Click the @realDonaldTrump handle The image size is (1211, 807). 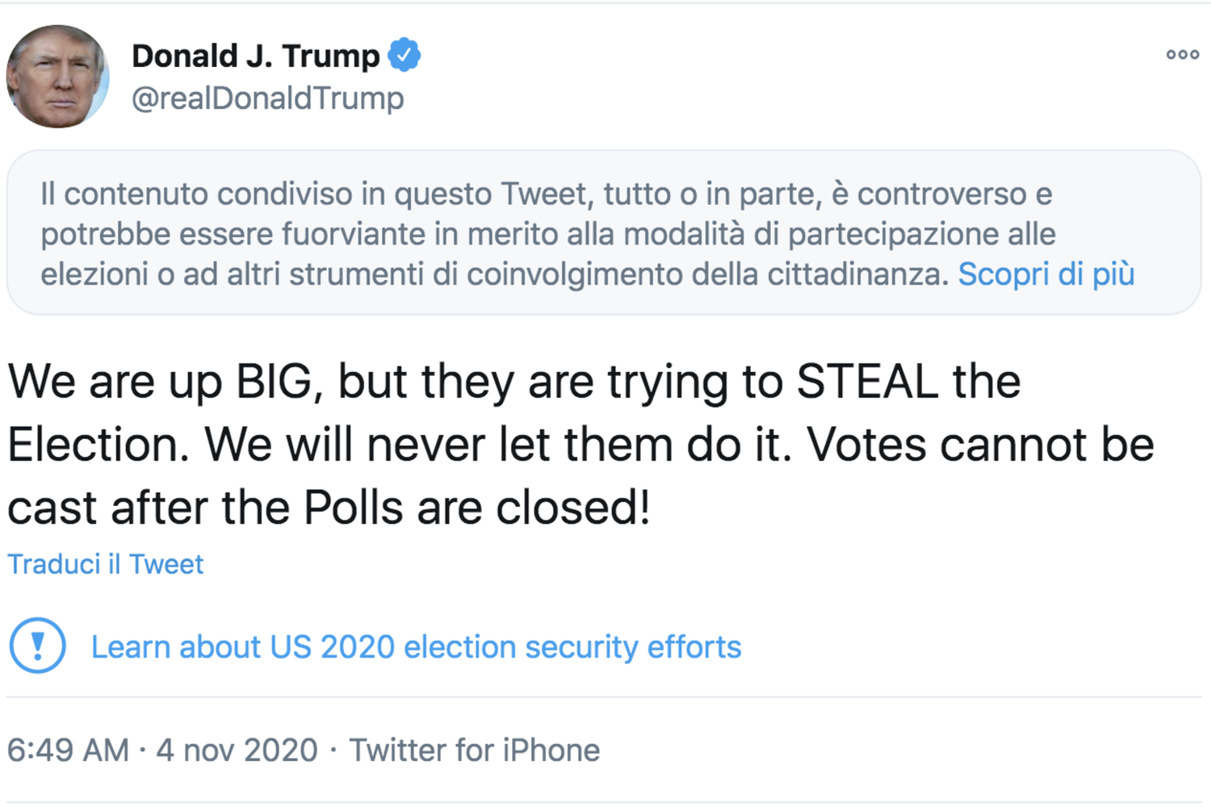tap(267, 98)
